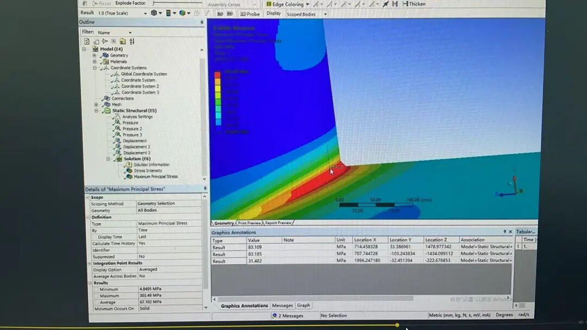Click the sort icon in the Outline toolbar
The width and height of the screenshot is (587, 330).
132,41
